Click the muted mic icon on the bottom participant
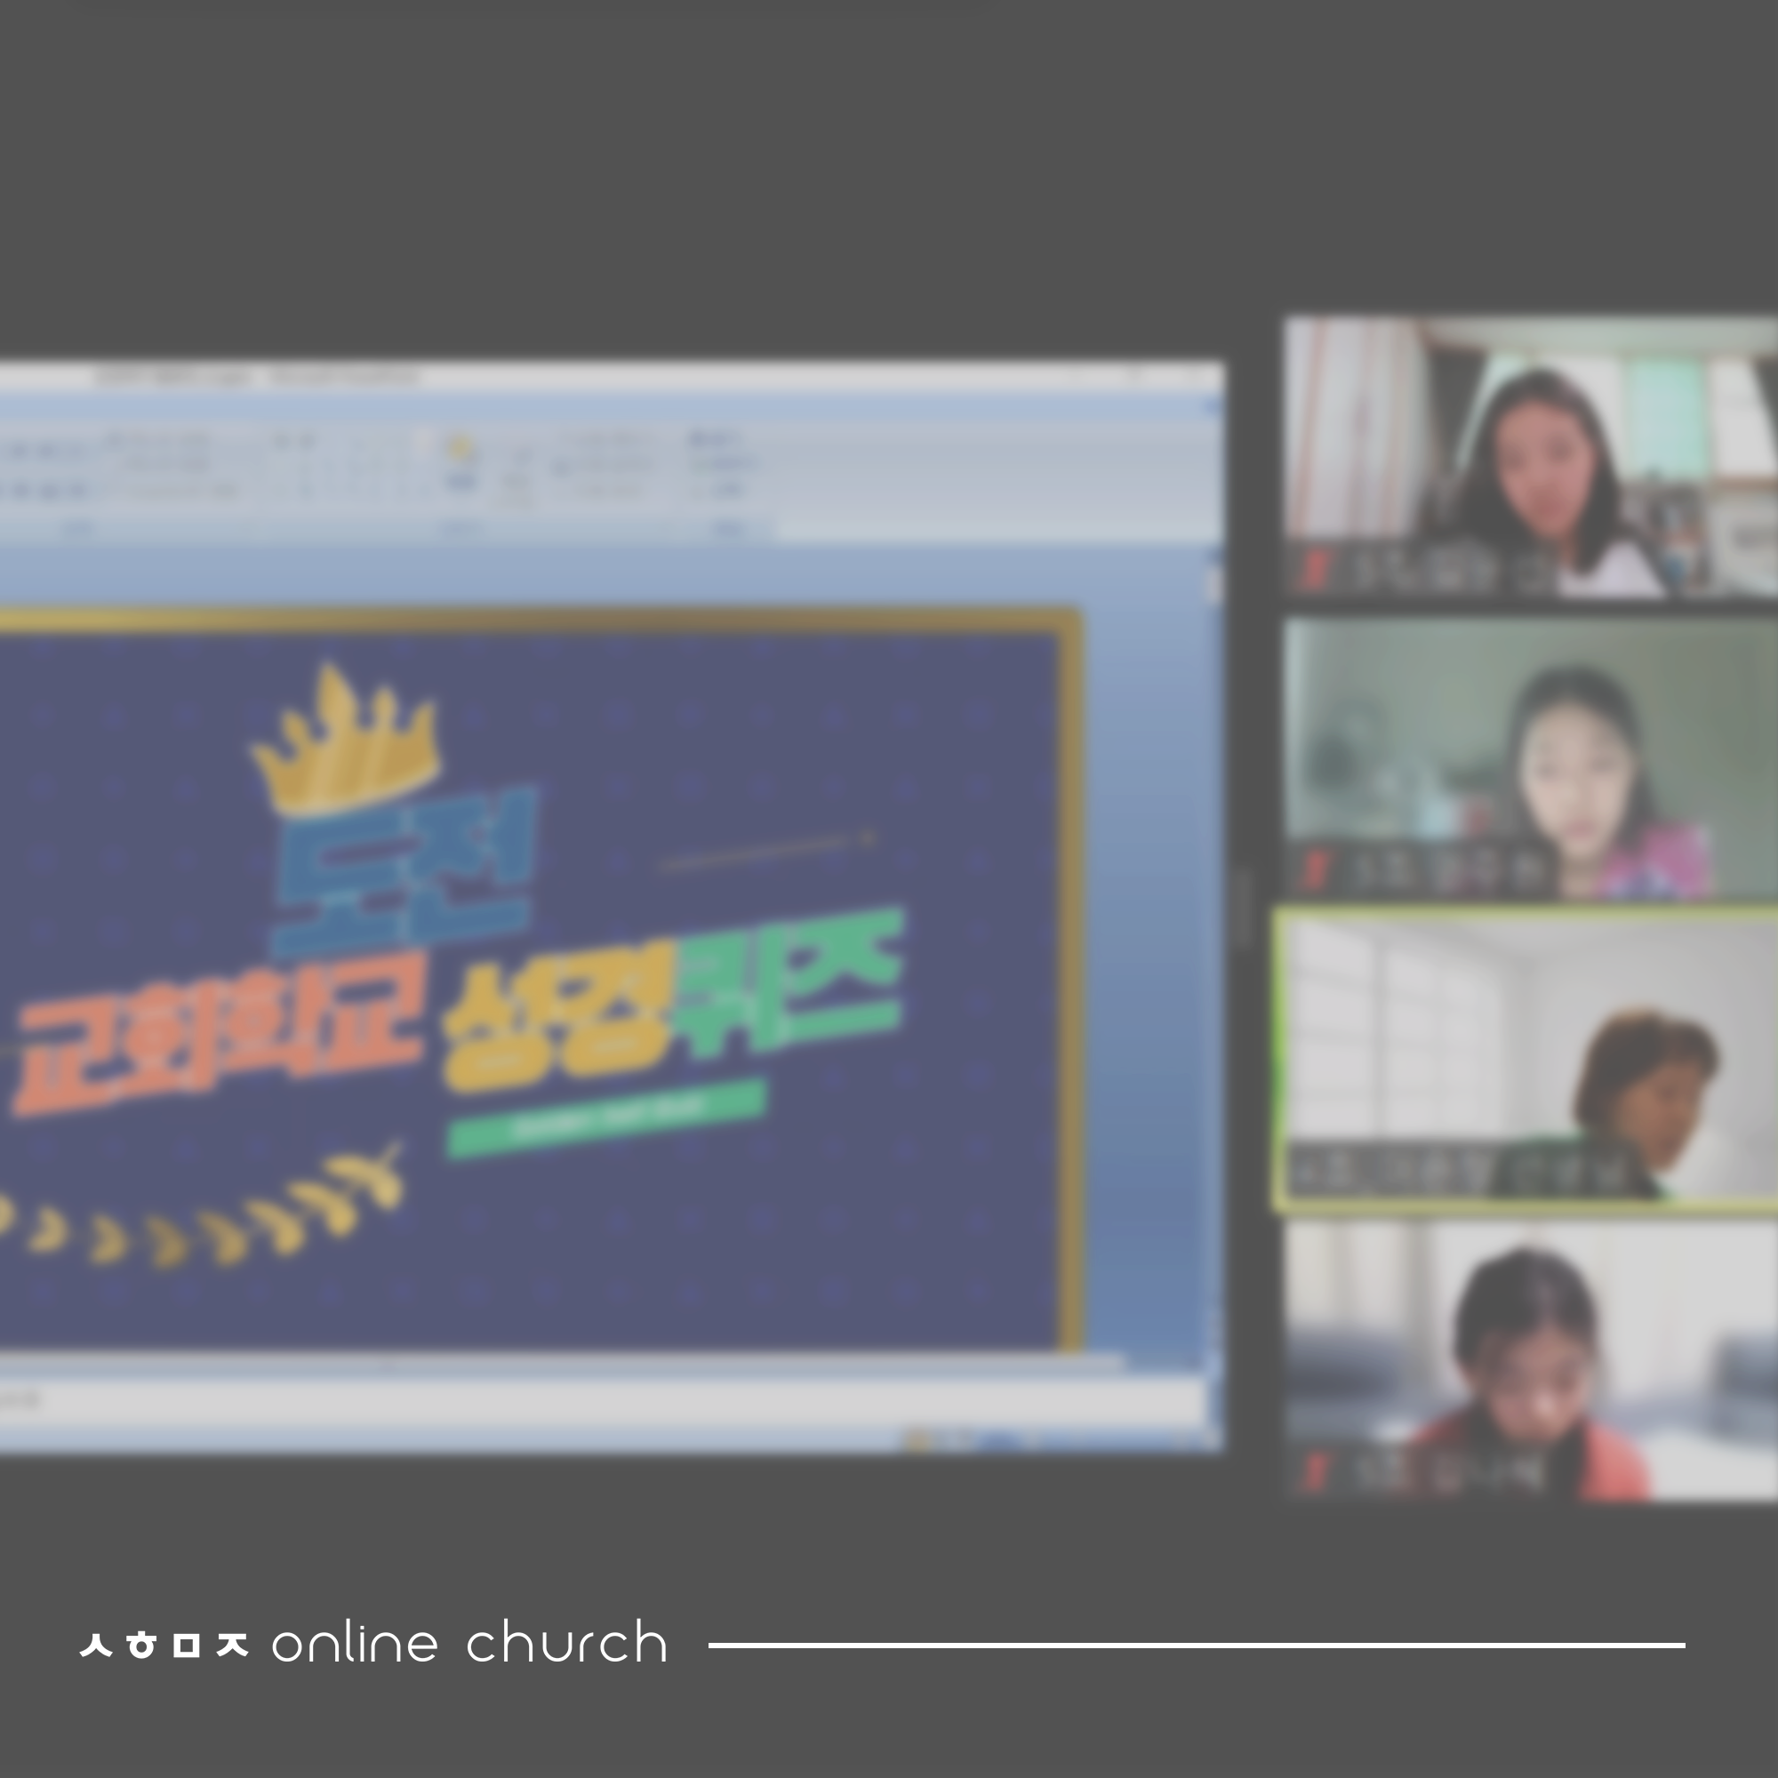Screen dimensions: 1778x1778 click(1316, 1472)
